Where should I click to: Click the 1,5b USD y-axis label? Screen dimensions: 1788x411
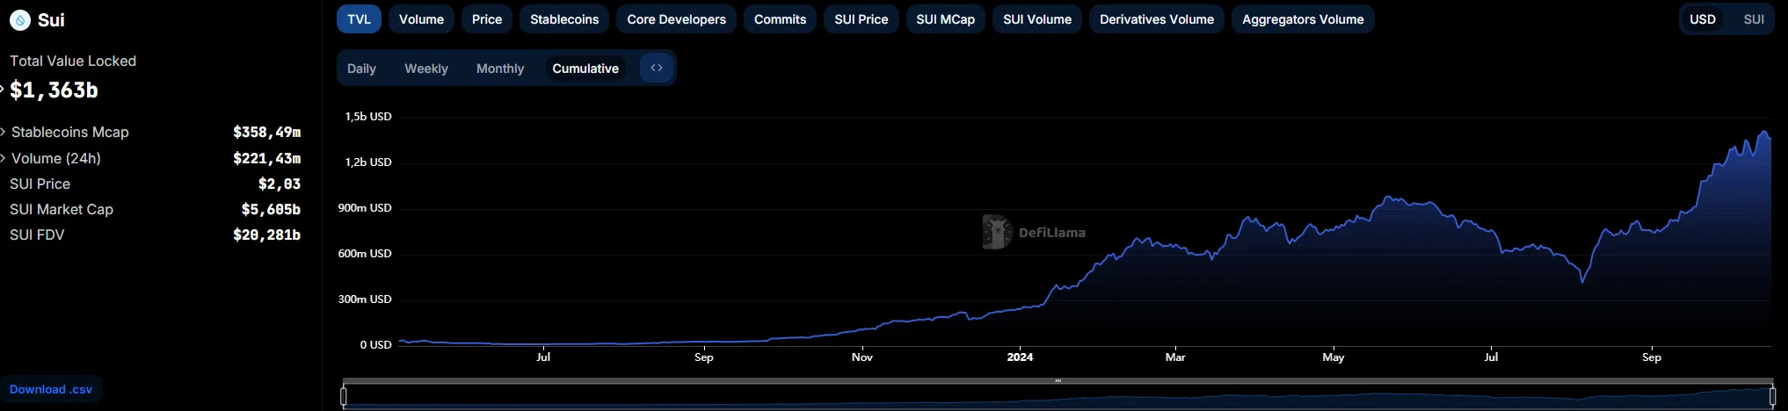(x=368, y=116)
